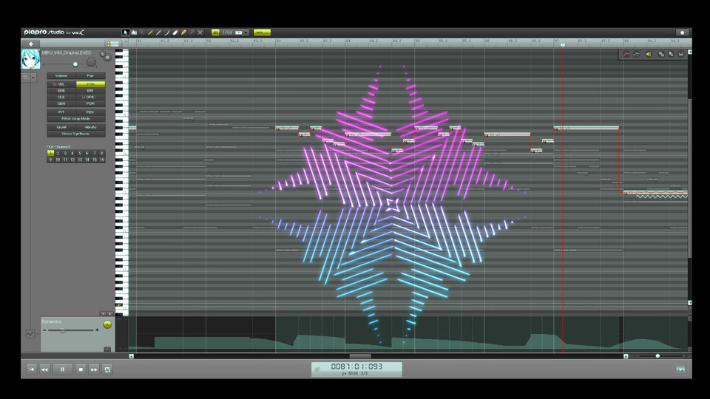Select the Volume parameter tab
The image size is (710, 399).
point(61,75)
